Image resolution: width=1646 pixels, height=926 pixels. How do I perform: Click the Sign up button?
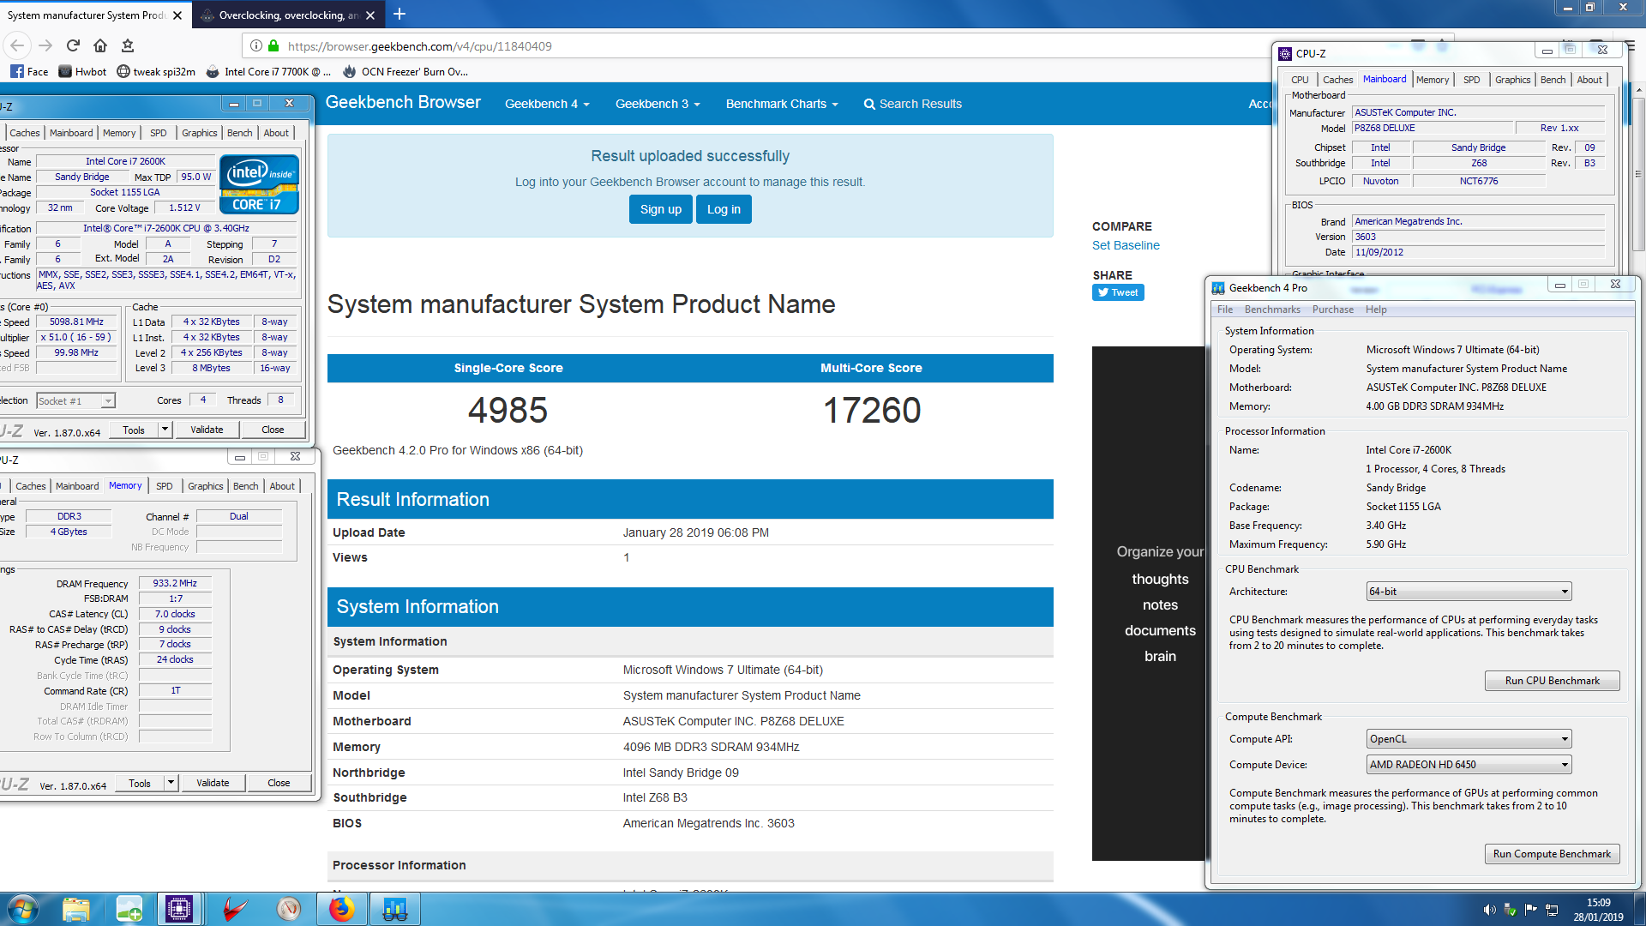[660, 209]
